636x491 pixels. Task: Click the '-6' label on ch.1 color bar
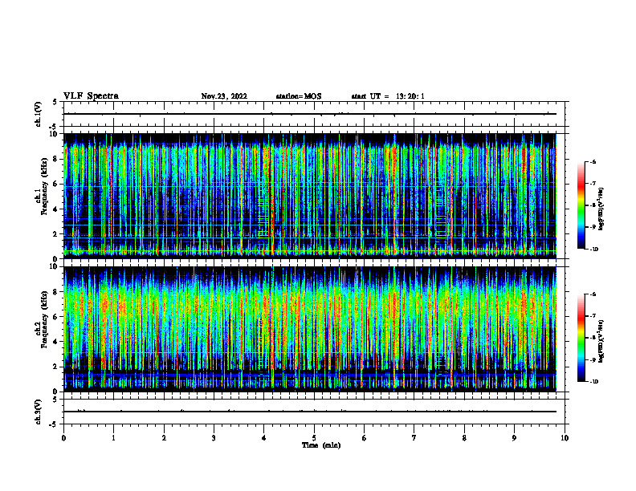tap(593, 161)
